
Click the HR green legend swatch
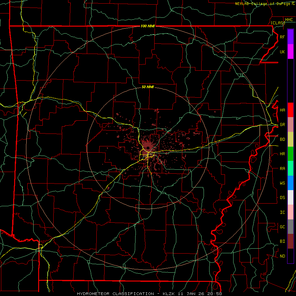coord(290,154)
